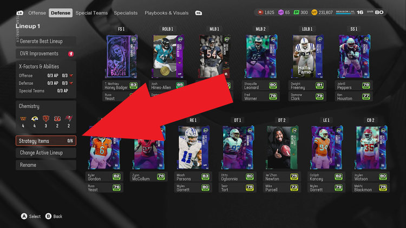Screen dimensions: 406x228
Task: Open Strategy Items
Action: (45, 141)
